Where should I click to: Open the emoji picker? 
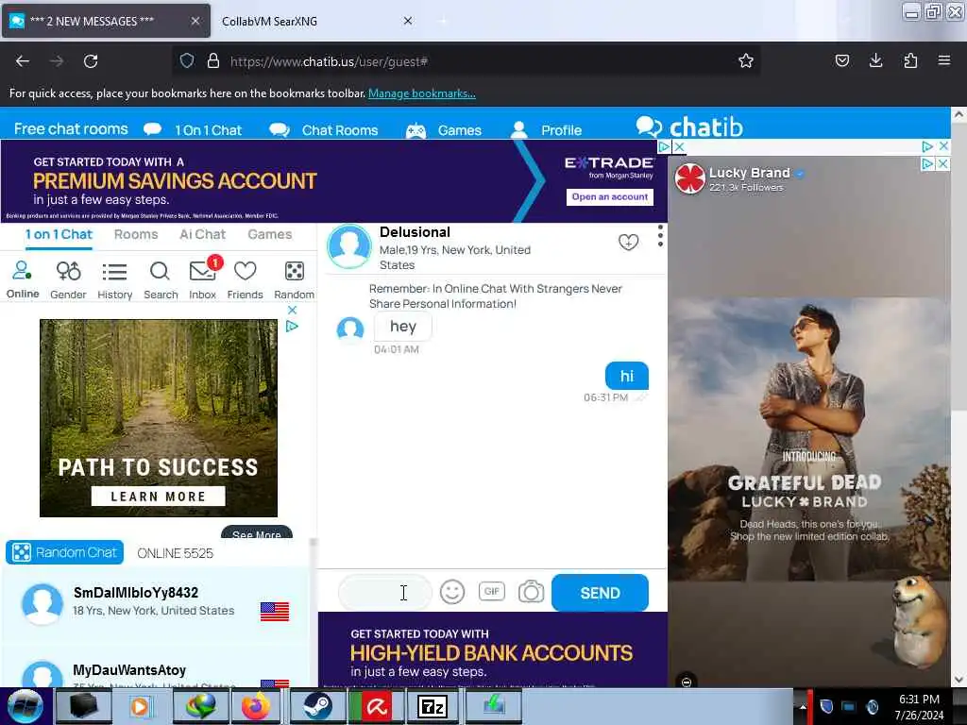coord(452,593)
